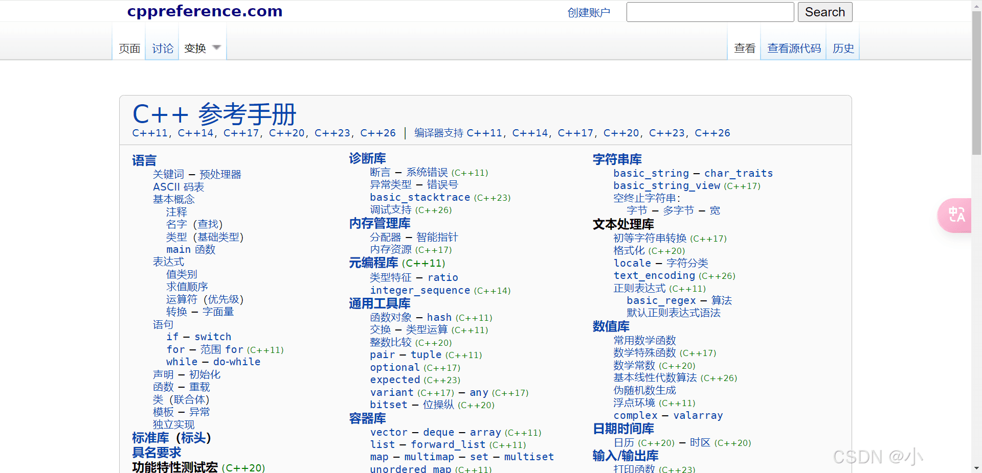This screenshot has width=982, height=473.
Task: Open the do-while link
Action: 237,362
